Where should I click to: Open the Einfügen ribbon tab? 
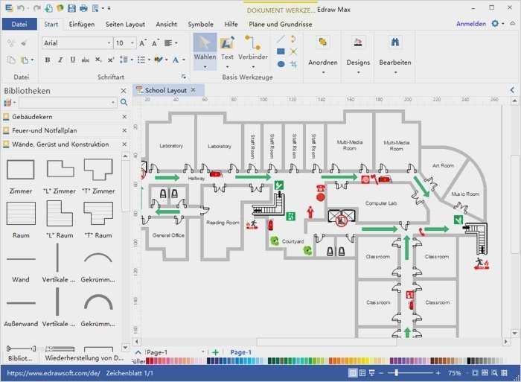81,24
